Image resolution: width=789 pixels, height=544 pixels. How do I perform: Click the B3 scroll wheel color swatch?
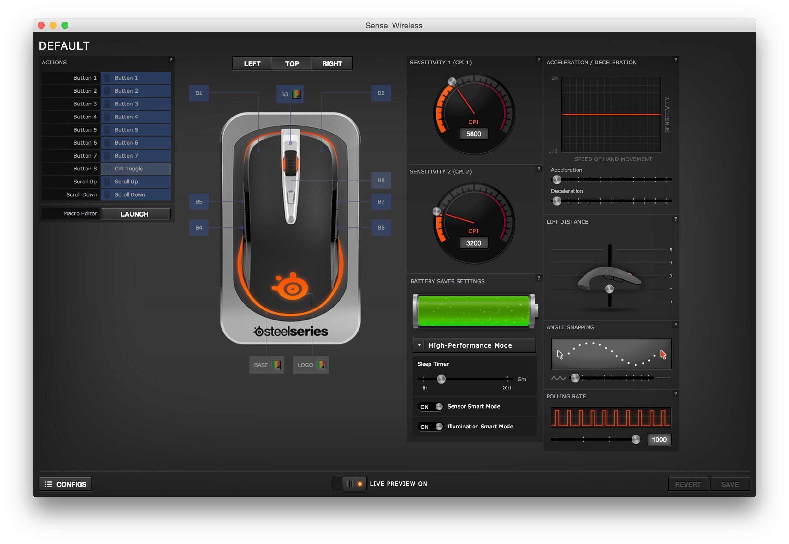(296, 94)
